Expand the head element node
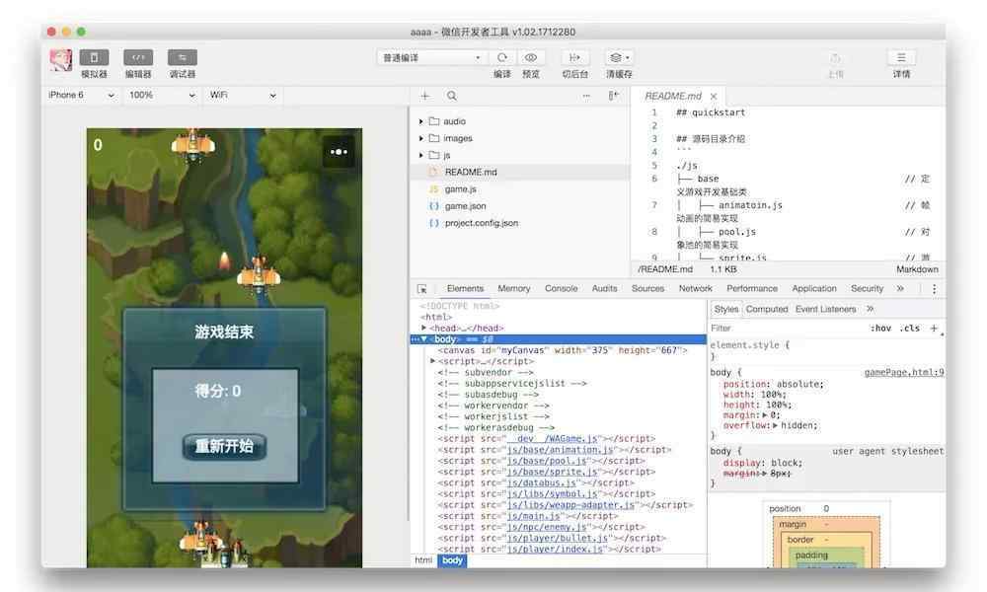987x592 pixels. point(424,328)
